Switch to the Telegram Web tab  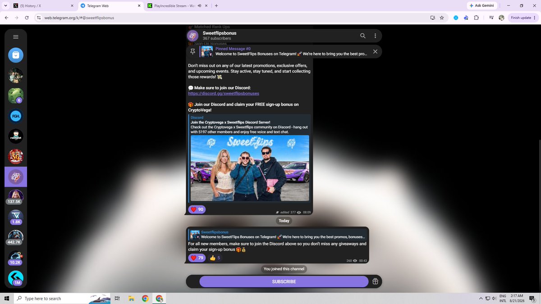click(110, 6)
